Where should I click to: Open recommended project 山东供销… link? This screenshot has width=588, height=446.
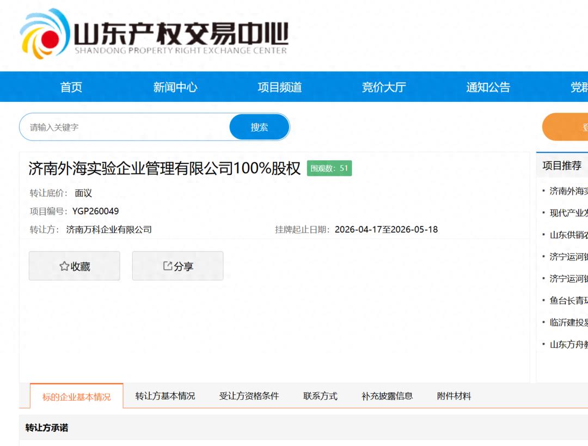pos(568,235)
